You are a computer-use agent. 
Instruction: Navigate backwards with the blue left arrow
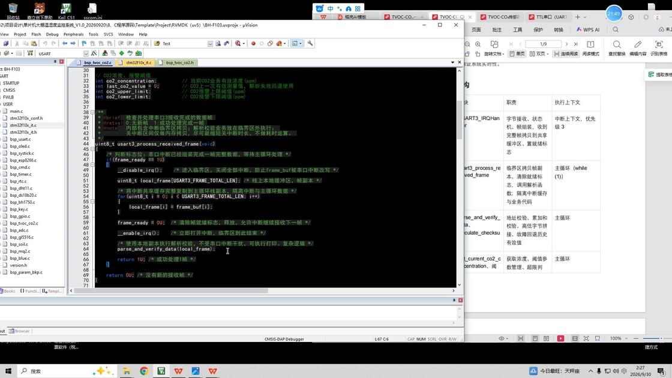click(x=65, y=43)
